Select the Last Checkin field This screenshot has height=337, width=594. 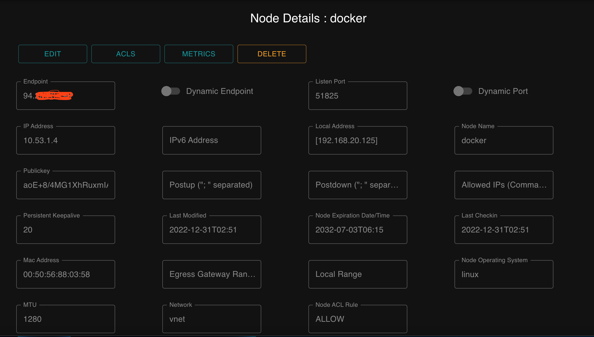point(504,230)
